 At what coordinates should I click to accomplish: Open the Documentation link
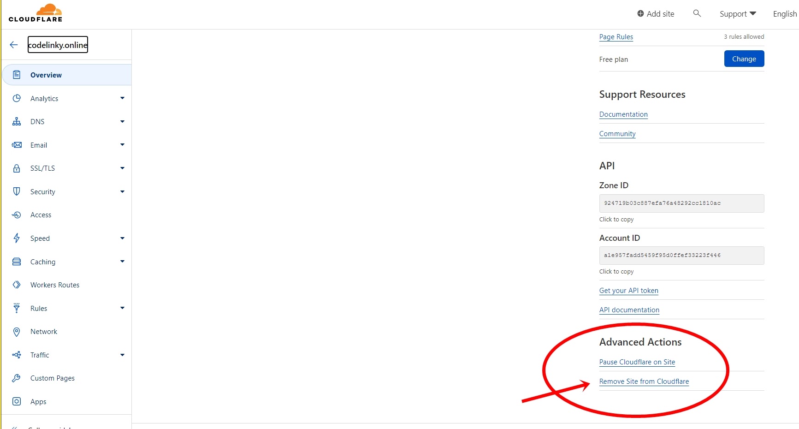(x=623, y=114)
